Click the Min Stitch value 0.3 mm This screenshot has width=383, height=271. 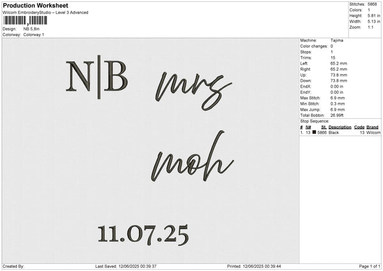point(338,104)
